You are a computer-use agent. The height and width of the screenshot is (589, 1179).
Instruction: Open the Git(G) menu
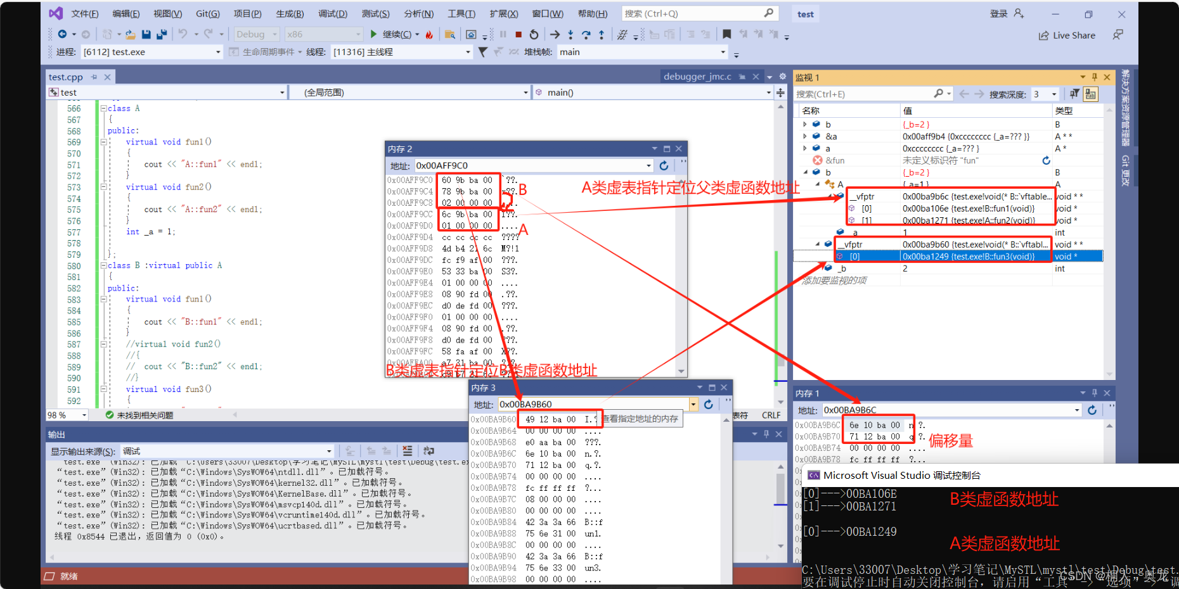pyautogui.click(x=207, y=13)
